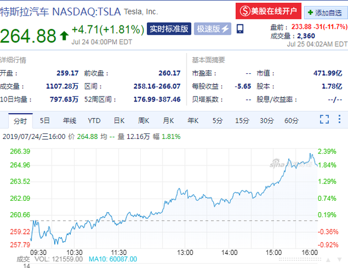
Task: Click the chart up-triangle control at bottom right
Action: [328, 260]
